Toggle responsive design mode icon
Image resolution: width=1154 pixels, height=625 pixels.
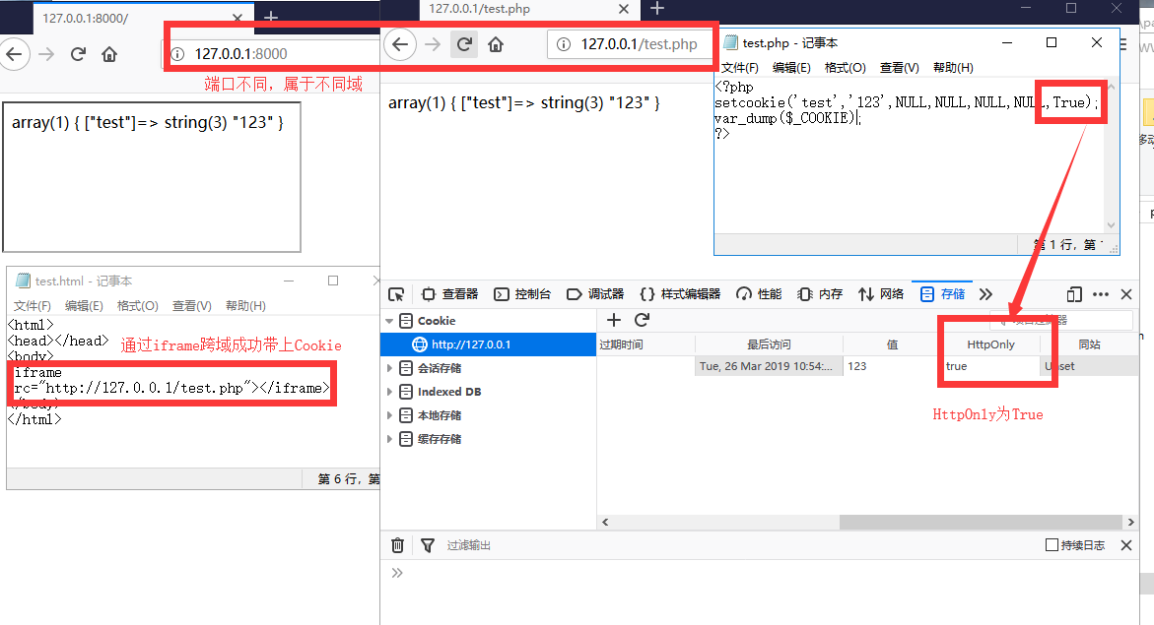(x=1074, y=294)
